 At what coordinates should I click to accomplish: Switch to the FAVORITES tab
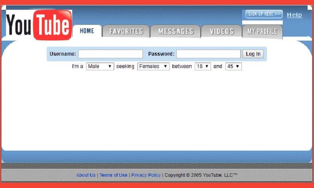pos(126,31)
